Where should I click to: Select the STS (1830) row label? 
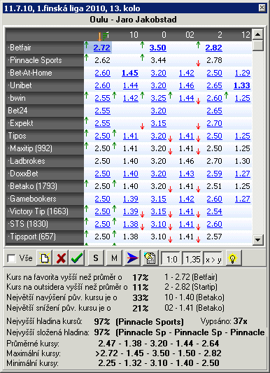tap(45, 224)
